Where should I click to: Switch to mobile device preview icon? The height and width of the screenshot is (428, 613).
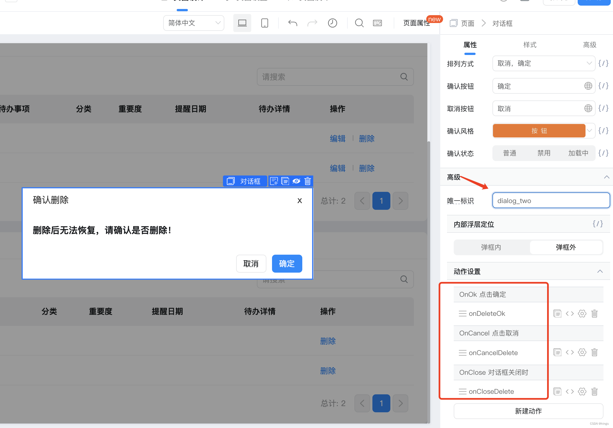(x=264, y=23)
